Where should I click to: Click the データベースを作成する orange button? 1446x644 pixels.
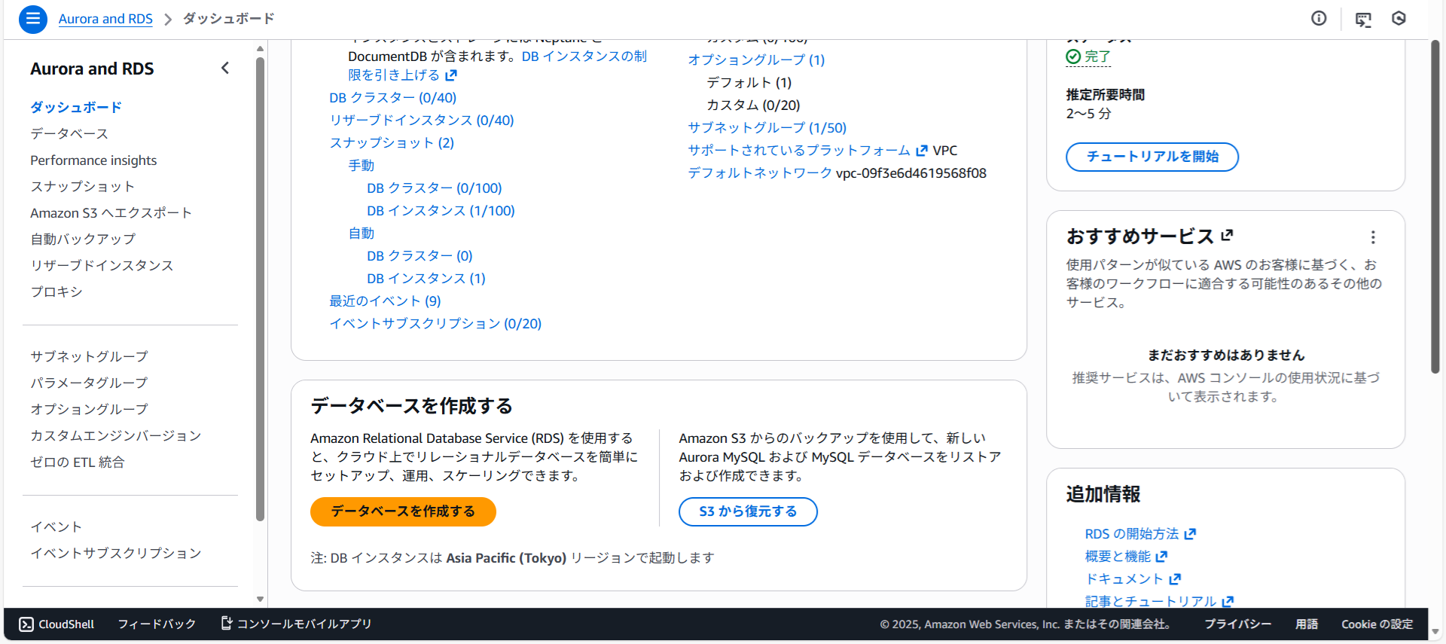point(403,511)
